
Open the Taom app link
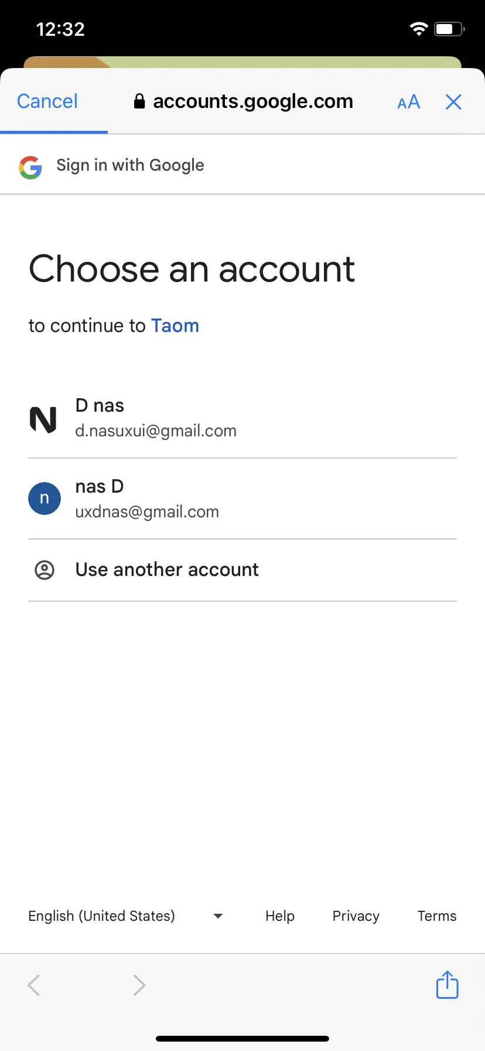coord(175,326)
